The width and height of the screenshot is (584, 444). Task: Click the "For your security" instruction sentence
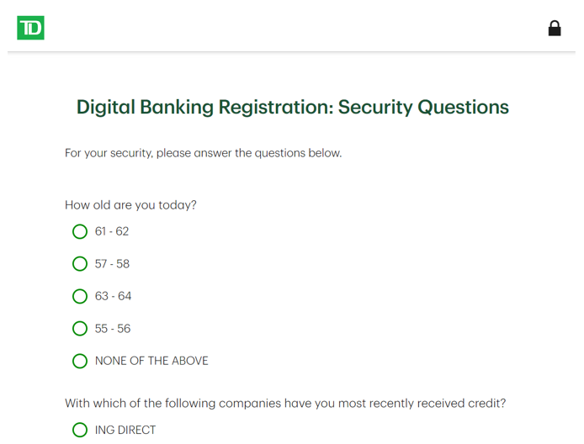click(x=203, y=153)
